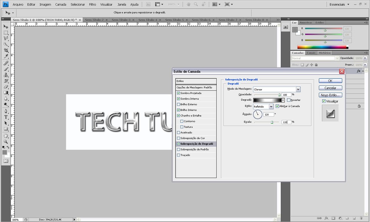The height and width of the screenshot is (222, 370).
Task: Expand the Estilo Refletido dropdown
Action: coord(271,106)
